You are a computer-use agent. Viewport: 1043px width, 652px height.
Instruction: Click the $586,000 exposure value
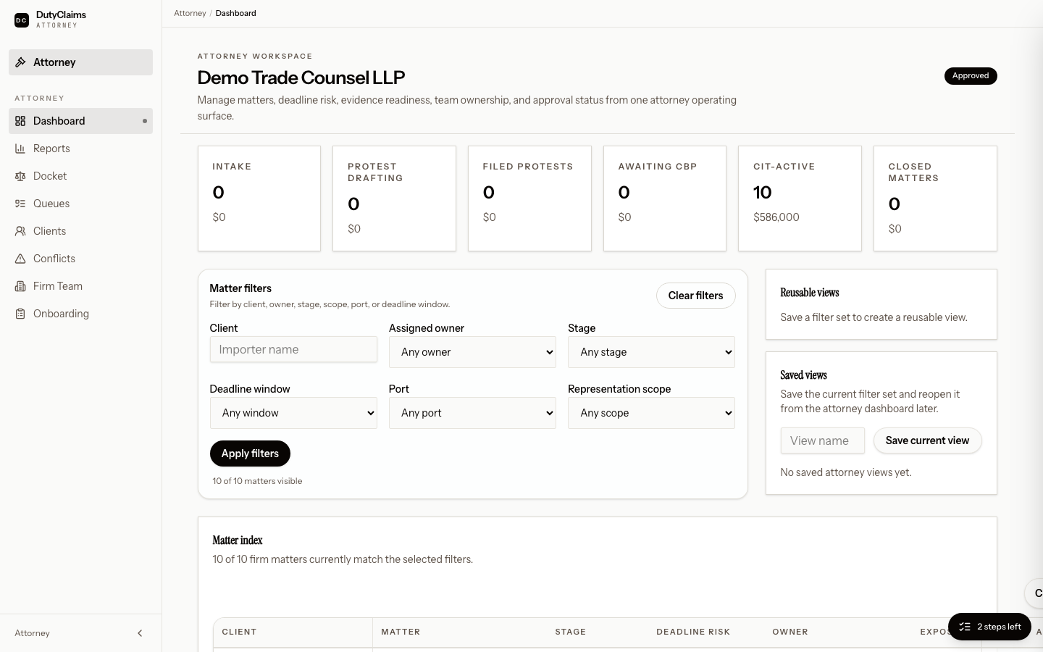(x=776, y=217)
